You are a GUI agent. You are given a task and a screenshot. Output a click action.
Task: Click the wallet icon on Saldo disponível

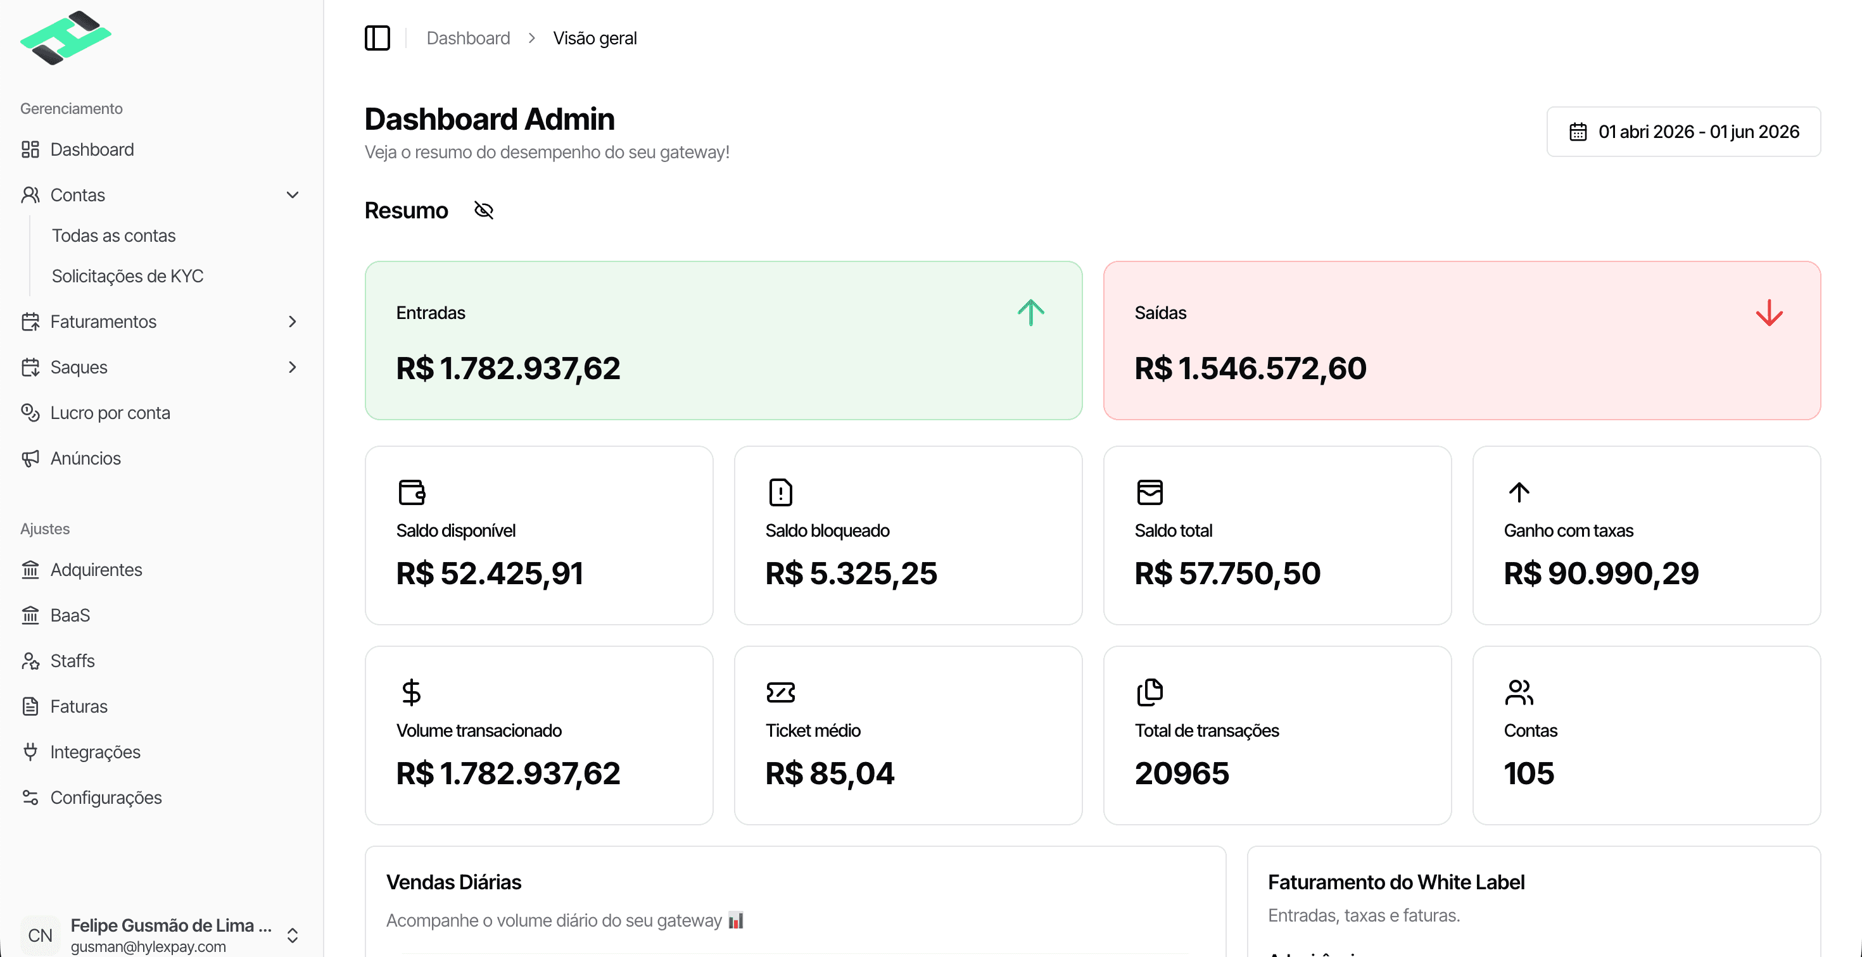click(x=411, y=492)
